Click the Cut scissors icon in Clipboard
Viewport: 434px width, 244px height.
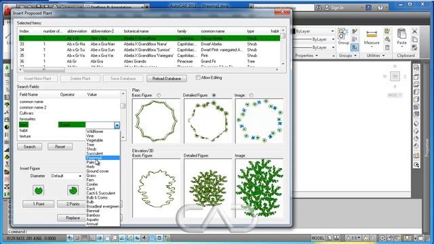[x=414, y=31]
